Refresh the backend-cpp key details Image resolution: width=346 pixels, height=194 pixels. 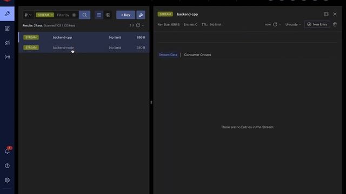click(275, 24)
